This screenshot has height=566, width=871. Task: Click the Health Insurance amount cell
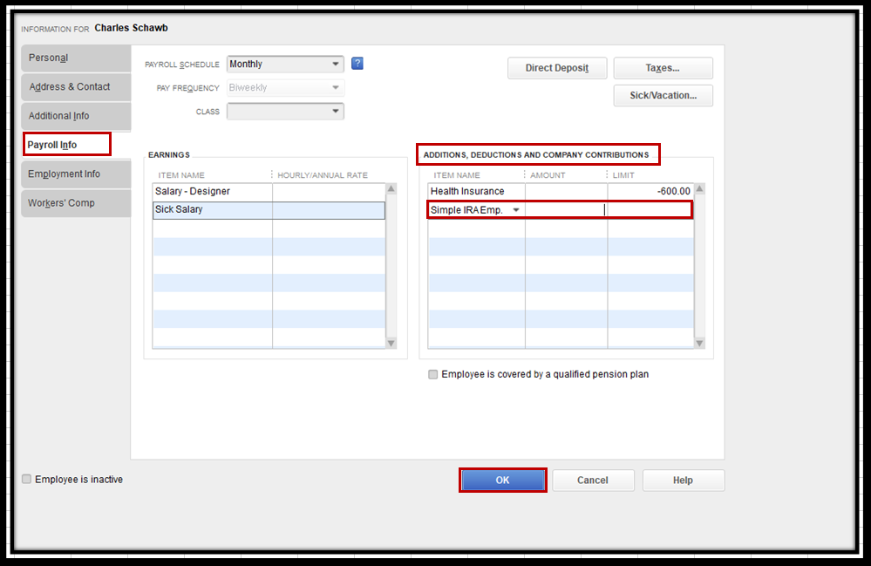[566, 192]
